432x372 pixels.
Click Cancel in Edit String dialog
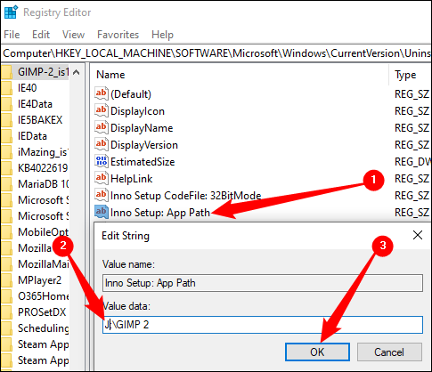tap(389, 352)
